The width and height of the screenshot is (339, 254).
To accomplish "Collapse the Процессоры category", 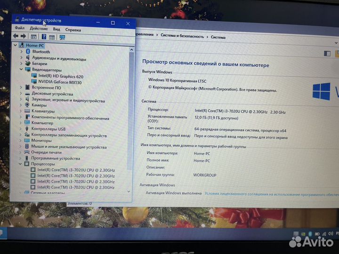I will (20, 164).
